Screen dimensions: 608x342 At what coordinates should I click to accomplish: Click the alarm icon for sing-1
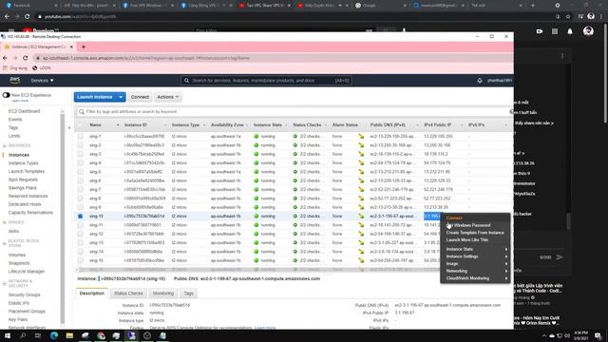tap(361, 137)
